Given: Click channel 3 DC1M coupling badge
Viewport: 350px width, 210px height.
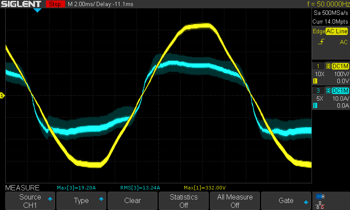Looking at the screenshot, I should 340,91.
